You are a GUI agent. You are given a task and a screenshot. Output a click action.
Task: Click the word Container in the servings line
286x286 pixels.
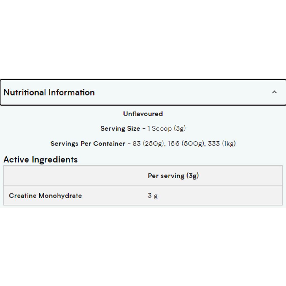pyautogui.click(x=109, y=144)
